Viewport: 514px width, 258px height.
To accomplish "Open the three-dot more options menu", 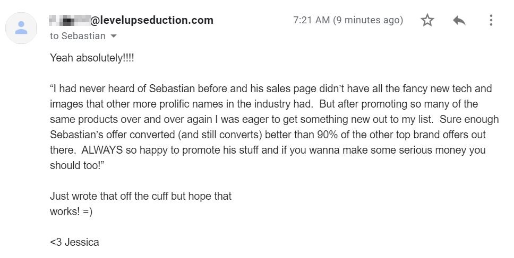I will pyautogui.click(x=491, y=20).
